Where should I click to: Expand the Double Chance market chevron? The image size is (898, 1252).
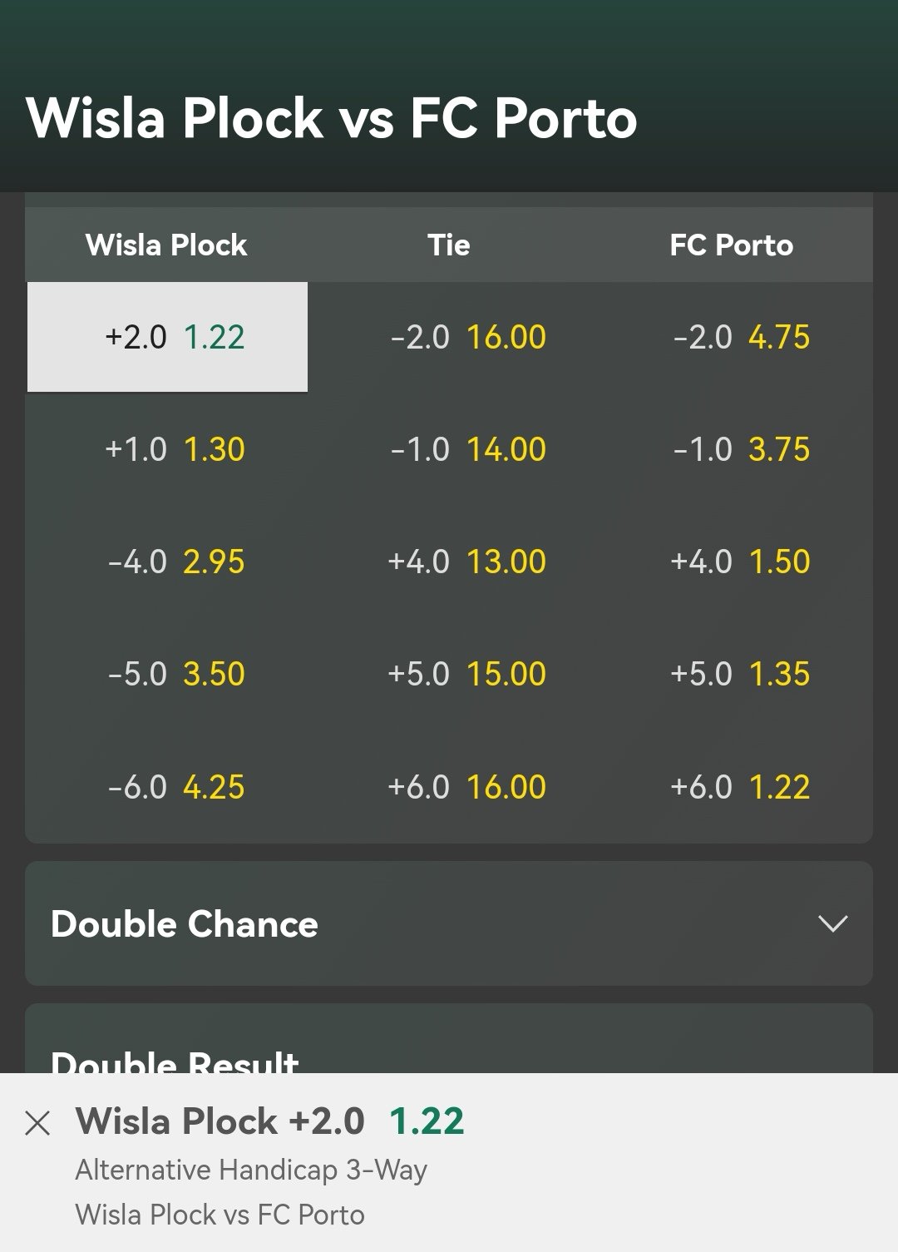click(x=832, y=923)
